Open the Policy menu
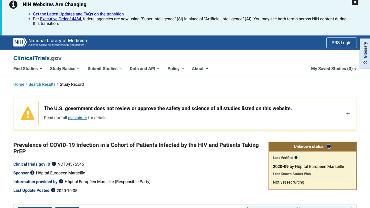 [176, 68]
